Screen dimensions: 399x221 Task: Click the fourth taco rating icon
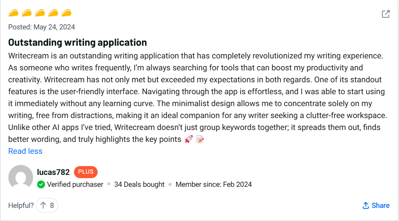click(x=53, y=13)
